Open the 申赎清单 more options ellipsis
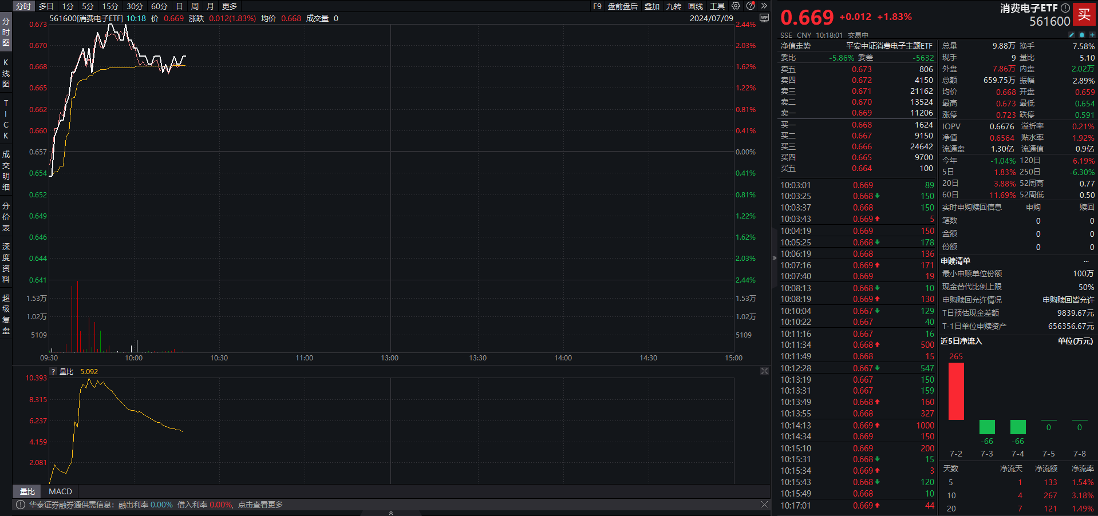 pos(1086,261)
